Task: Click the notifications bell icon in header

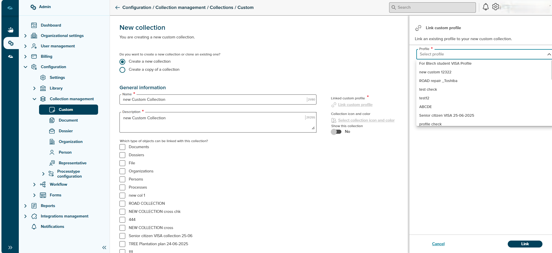Action: tap(485, 7)
